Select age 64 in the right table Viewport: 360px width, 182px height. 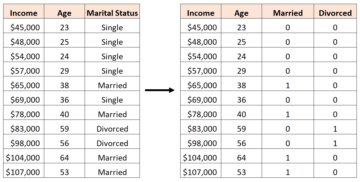click(x=241, y=158)
